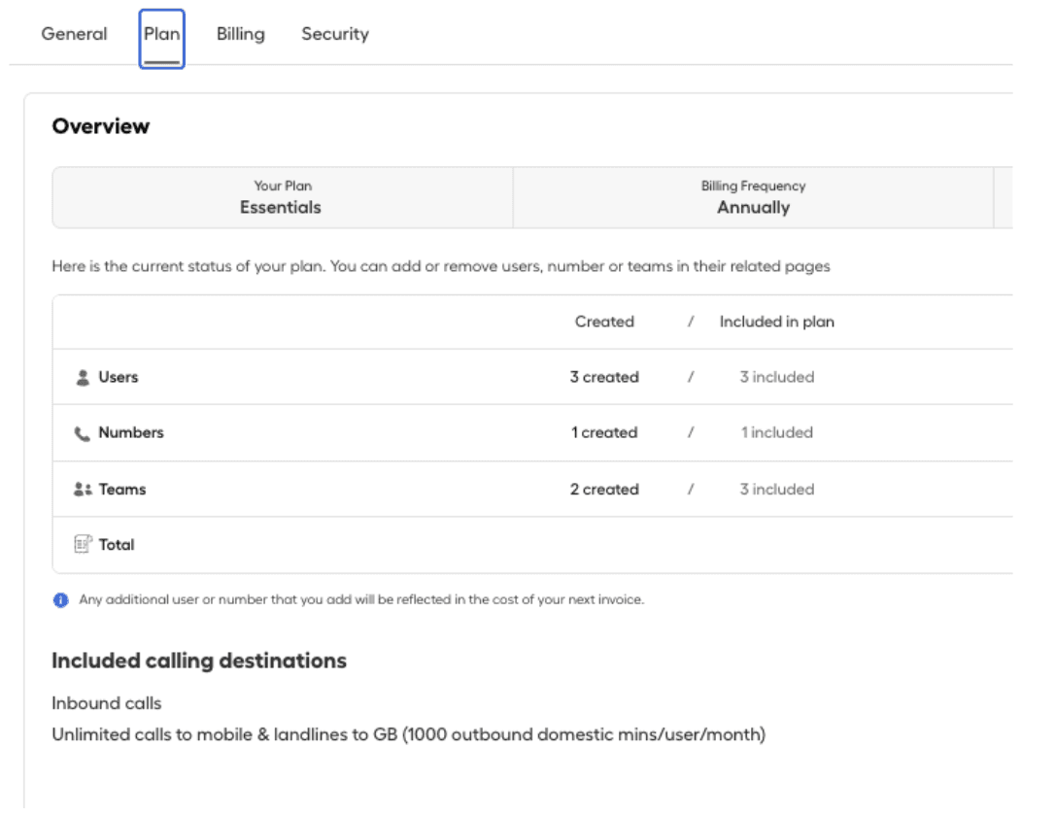Open the Numbers row details
This screenshot has width=1055, height=816.
[131, 433]
